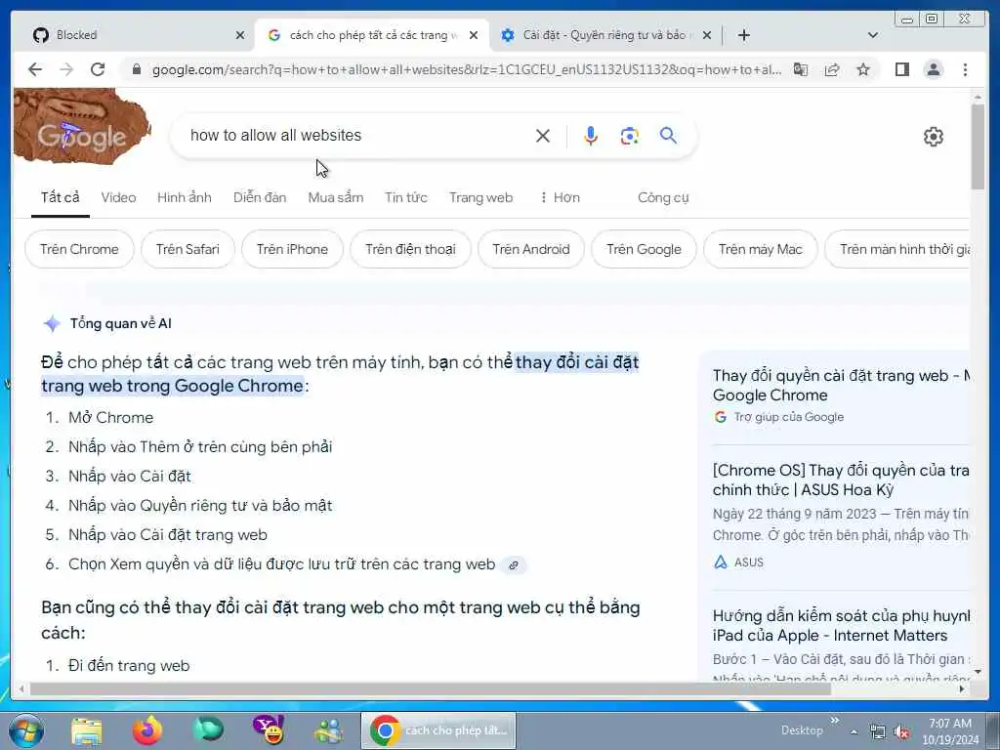Screen dimensions: 1000x750
Task: View site info lock icon in address bar
Action: [136, 69]
